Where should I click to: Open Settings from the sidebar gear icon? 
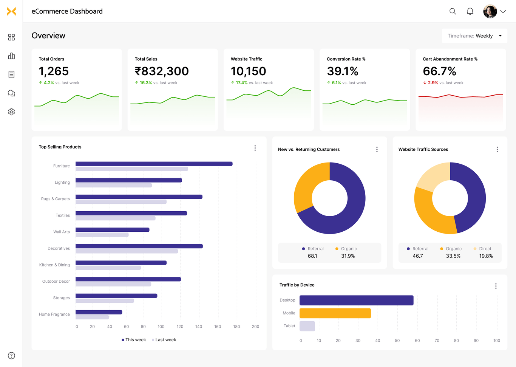pyautogui.click(x=11, y=111)
